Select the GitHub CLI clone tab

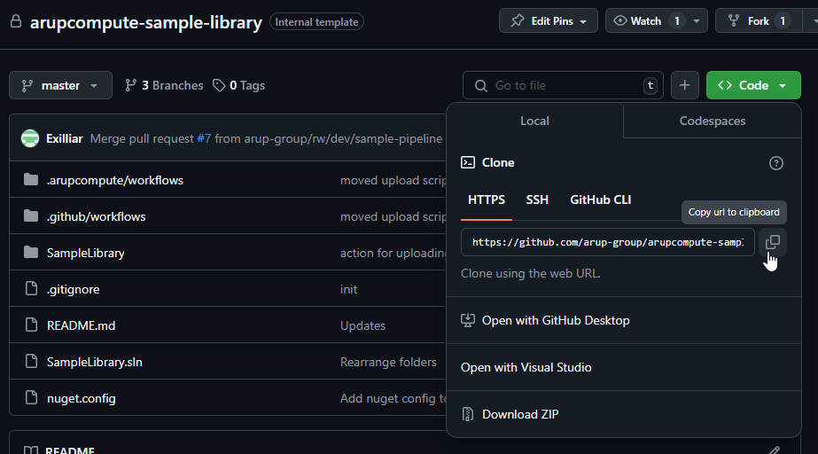(x=601, y=200)
